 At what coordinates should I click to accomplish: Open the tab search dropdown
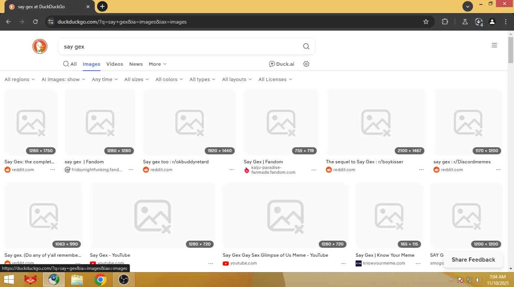pyautogui.click(x=468, y=6)
